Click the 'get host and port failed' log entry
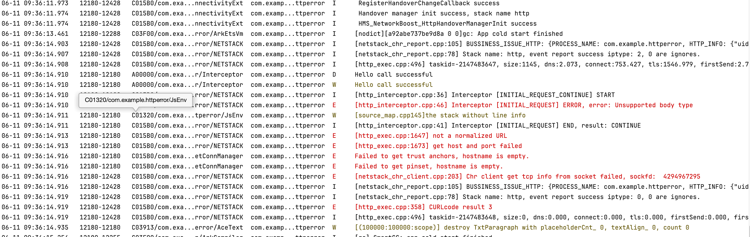The height and width of the screenshot is (237, 750). click(x=438, y=146)
